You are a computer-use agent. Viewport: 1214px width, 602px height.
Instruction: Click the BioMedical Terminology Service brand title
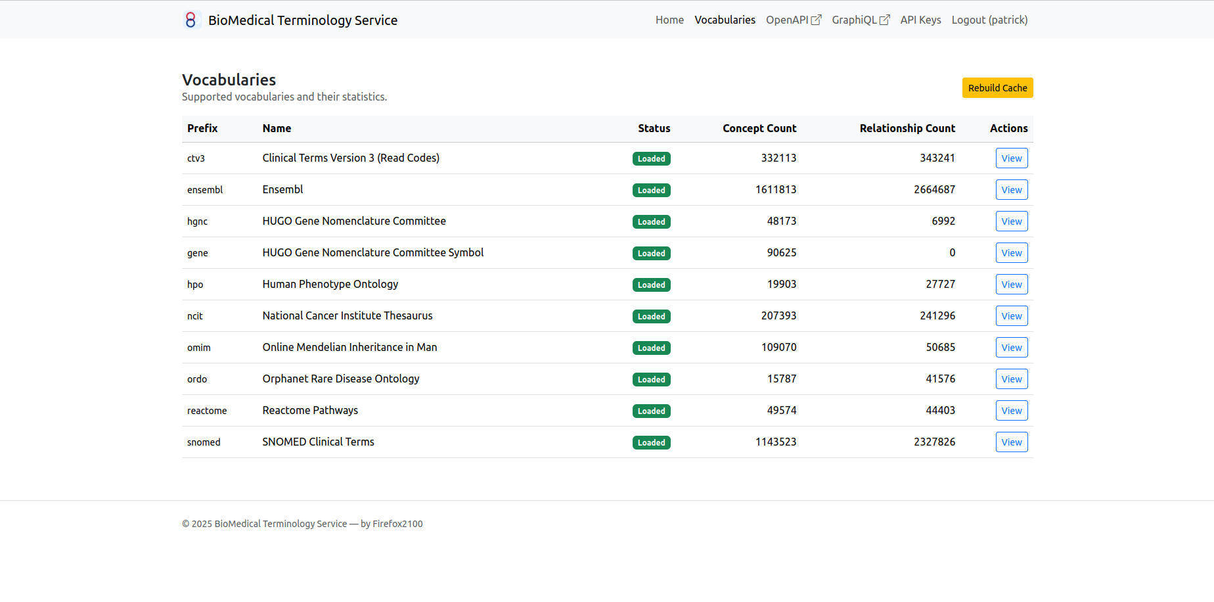pyautogui.click(x=302, y=20)
